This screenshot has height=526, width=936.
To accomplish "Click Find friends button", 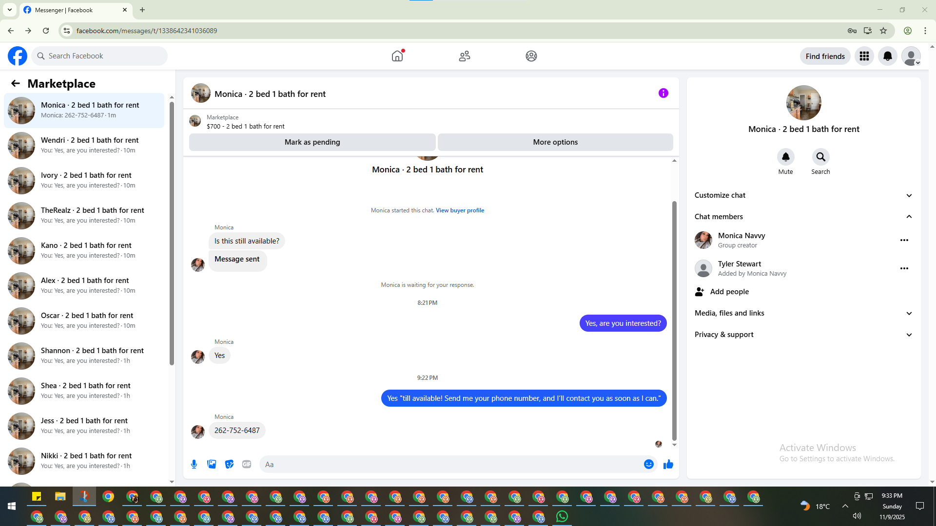I will pyautogui.click(x=825, y=56).
